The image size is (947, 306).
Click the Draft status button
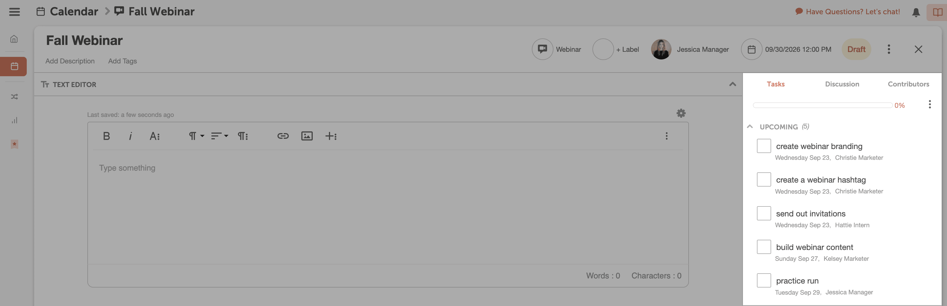point(856,49)
